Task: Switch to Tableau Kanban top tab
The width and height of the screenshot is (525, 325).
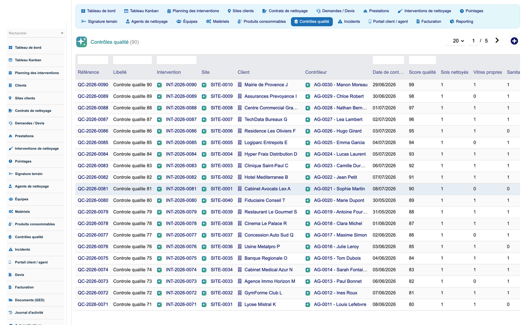Action: [141, 11]
